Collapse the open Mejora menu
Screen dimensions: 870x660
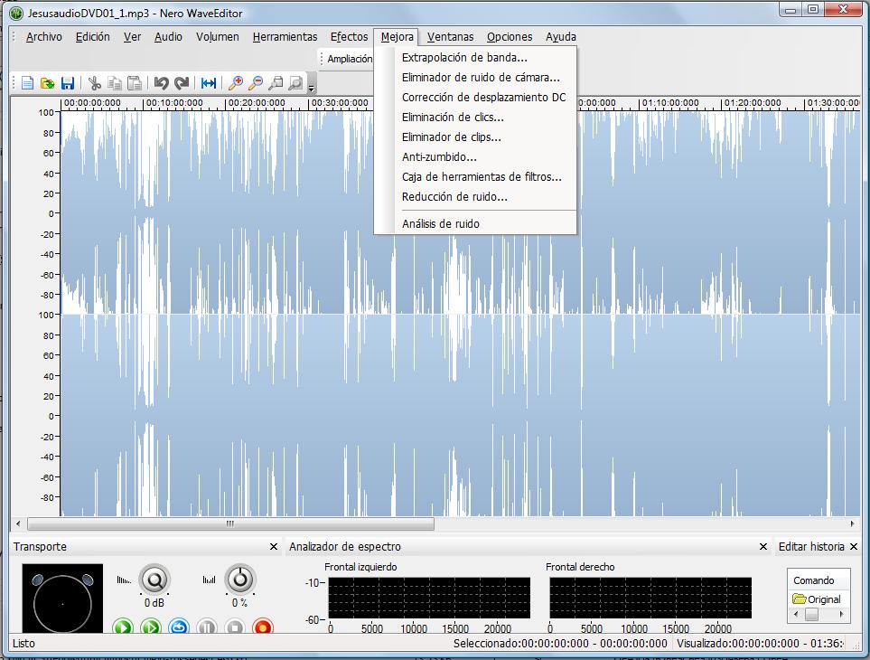pyautogui.click(x=397, y=37)
